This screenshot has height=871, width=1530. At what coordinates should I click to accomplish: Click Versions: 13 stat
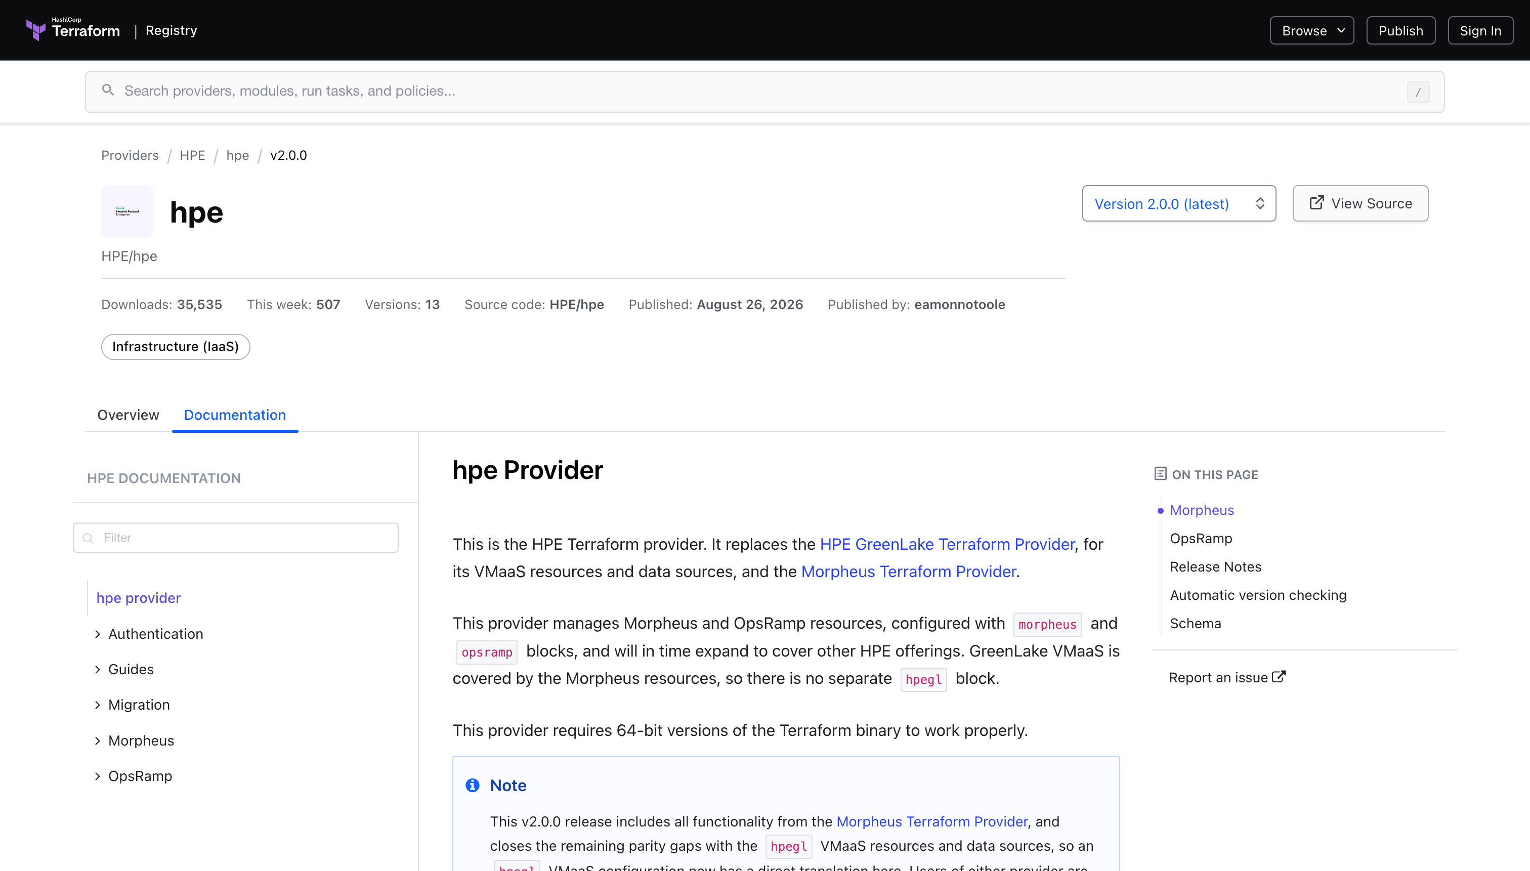pos(402,304)
